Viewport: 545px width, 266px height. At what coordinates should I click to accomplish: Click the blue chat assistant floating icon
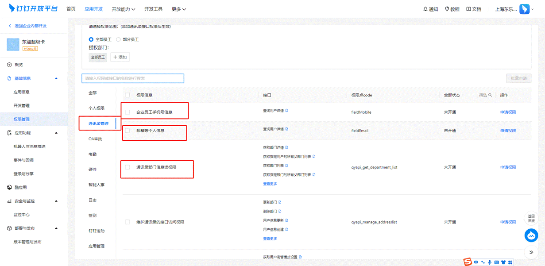tap(531, 235)
